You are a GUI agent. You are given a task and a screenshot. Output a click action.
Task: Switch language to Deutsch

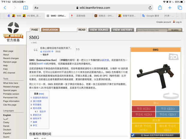pyautogui.click(x=7, y=129)
